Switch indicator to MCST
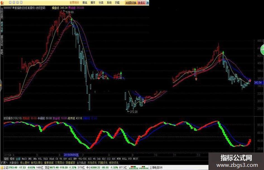This screenshot has width=264, height=170. point(135,159)
